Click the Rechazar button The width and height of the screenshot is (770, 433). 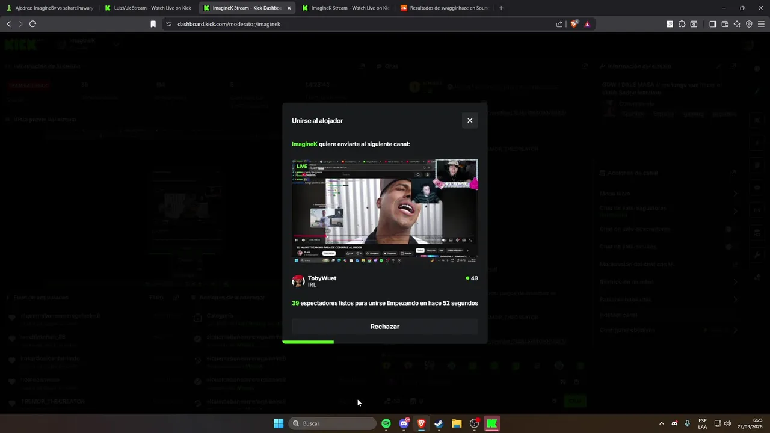click(x=385, y=327)
